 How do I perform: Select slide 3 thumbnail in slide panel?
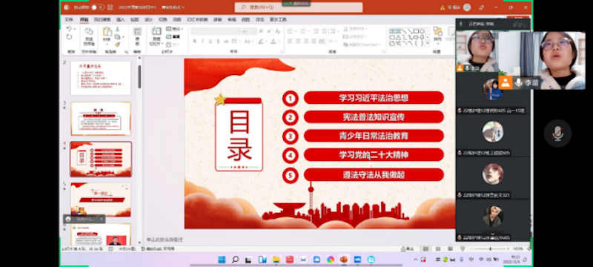coord(101,119)
